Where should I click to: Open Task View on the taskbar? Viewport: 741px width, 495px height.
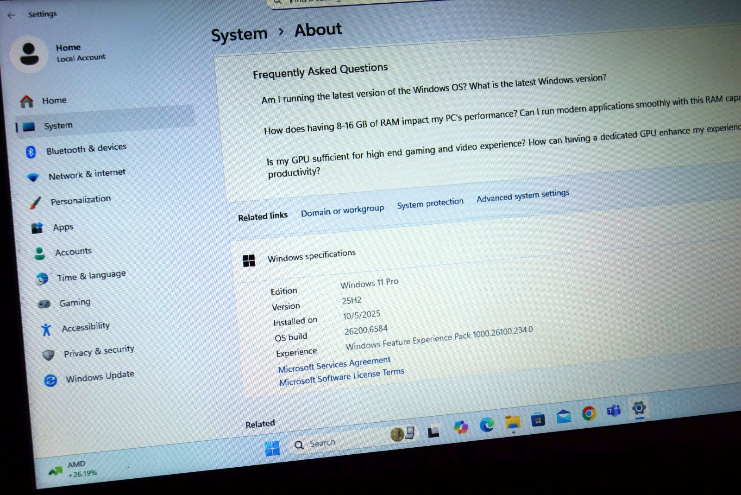[x=433, y=432]
